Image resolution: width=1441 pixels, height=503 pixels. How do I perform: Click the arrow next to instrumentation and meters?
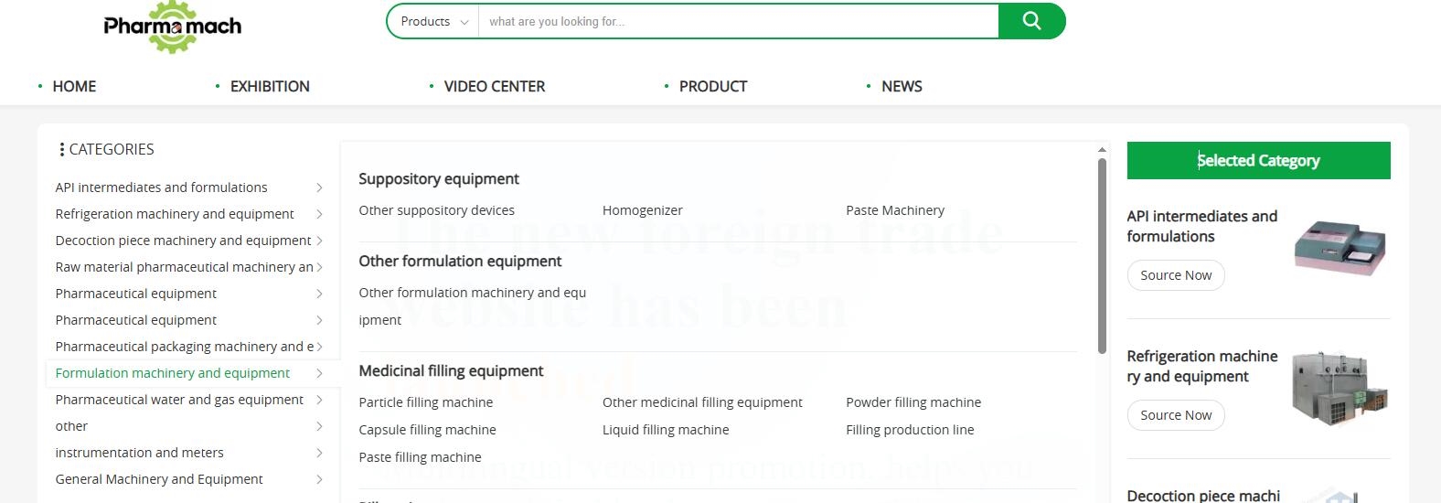(x=319, y=453)
